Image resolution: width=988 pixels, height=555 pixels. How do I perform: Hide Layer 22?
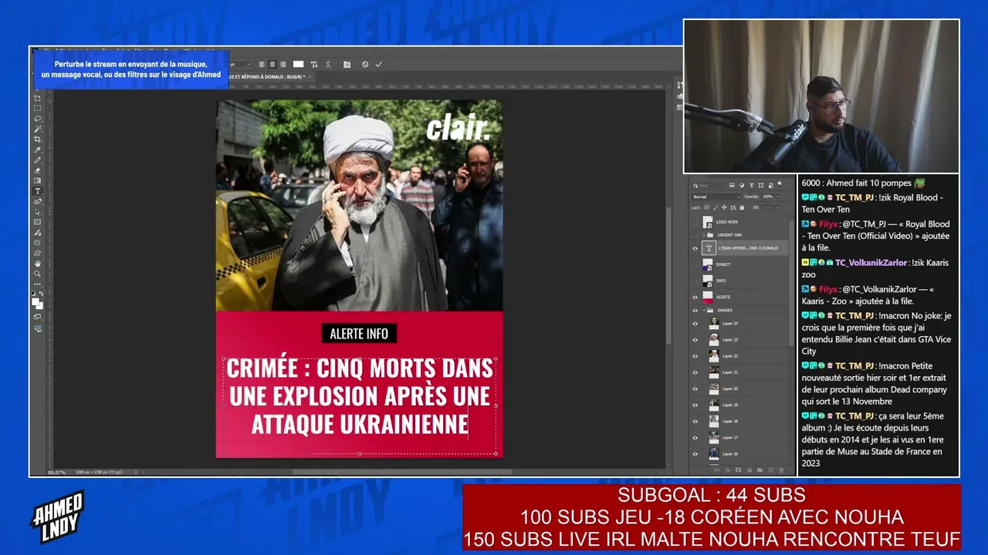tap(695, 356)
